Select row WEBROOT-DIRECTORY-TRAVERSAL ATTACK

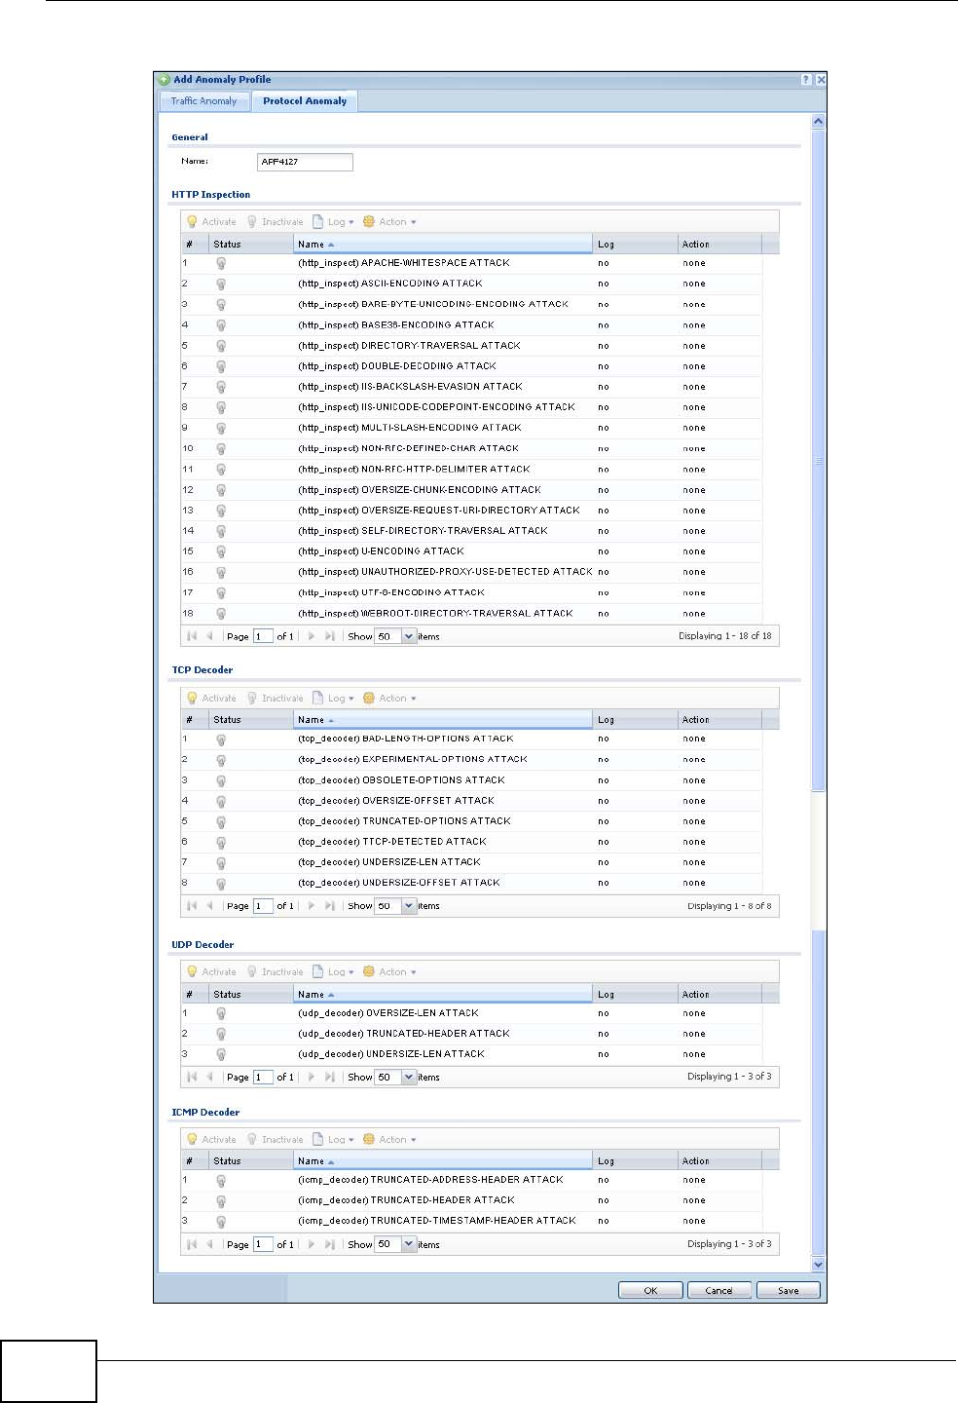click(471, 614)
